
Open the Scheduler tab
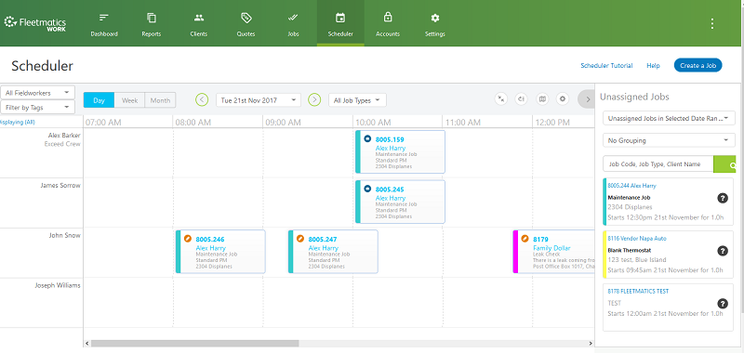tap(340, 24)
